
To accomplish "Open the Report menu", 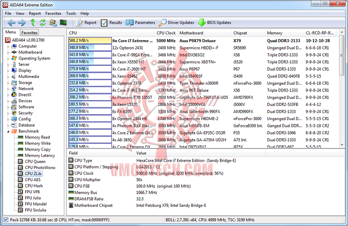I will tap(35, 14).
